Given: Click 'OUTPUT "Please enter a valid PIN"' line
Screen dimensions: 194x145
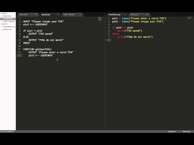Looking at the screenshot, I should coord(51,52).
